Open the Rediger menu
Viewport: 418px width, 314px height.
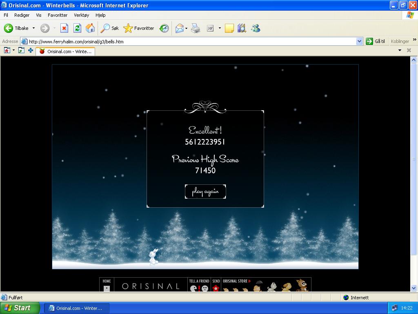pos(22,15)
